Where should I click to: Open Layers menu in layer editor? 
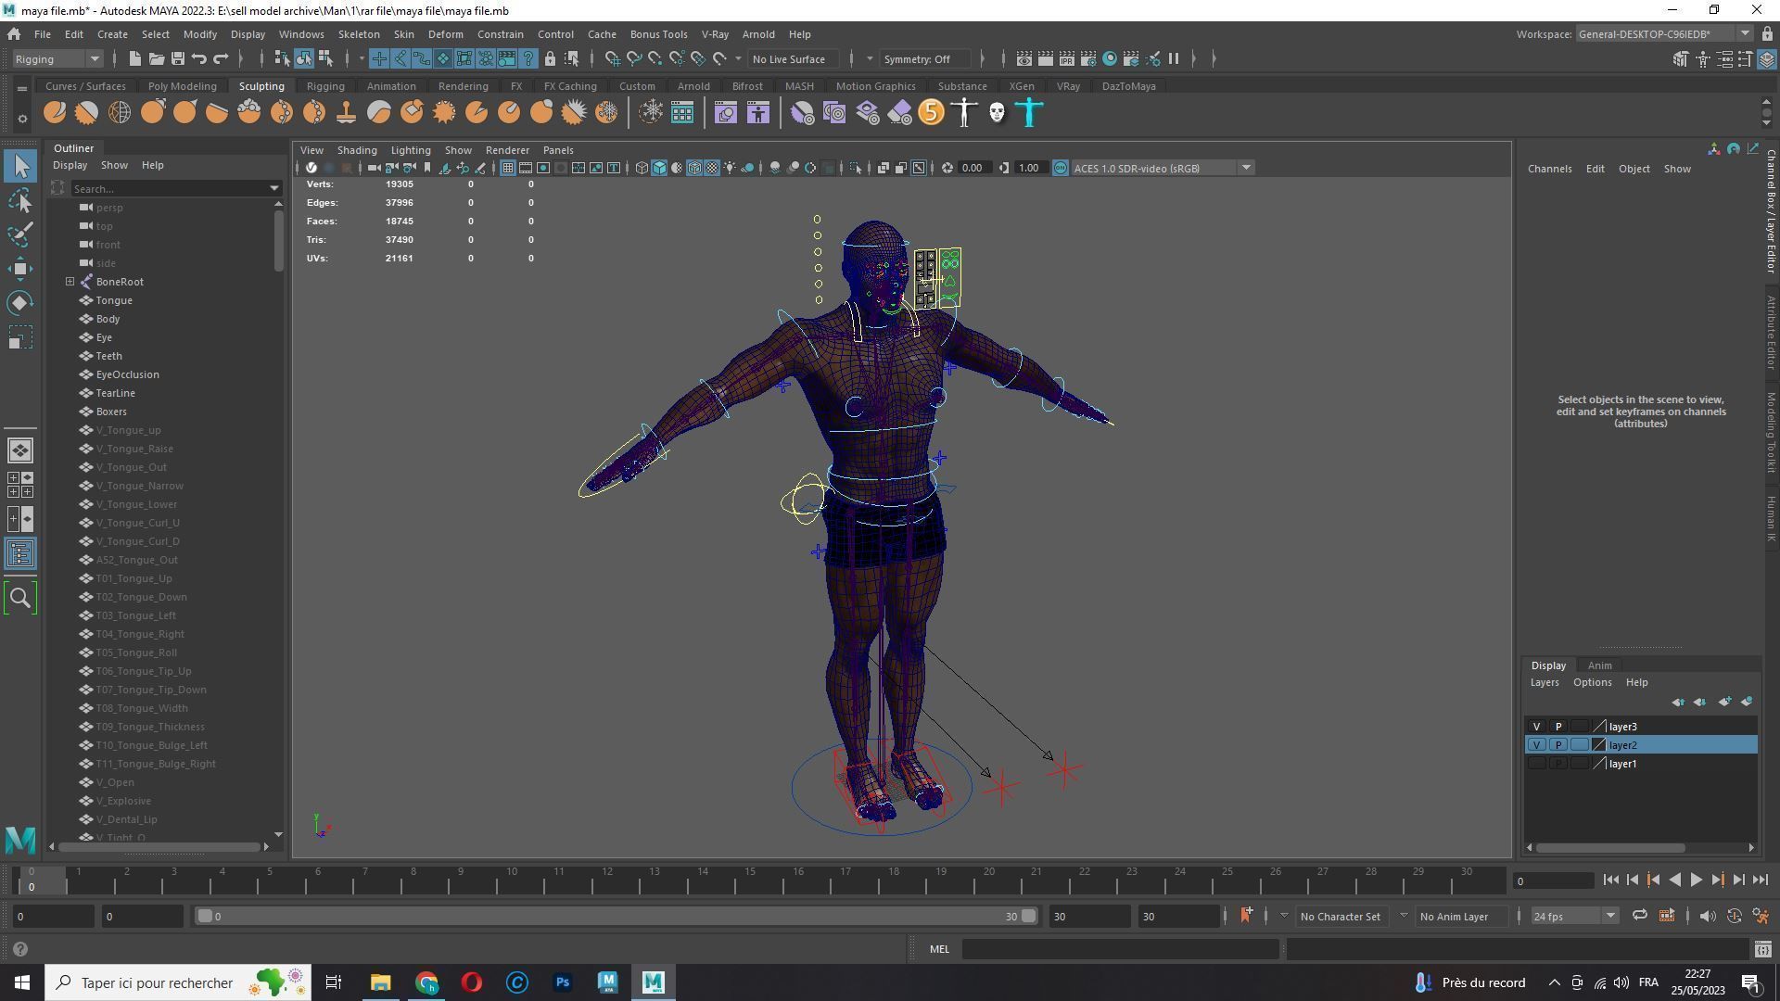(x=1544, y=682)
